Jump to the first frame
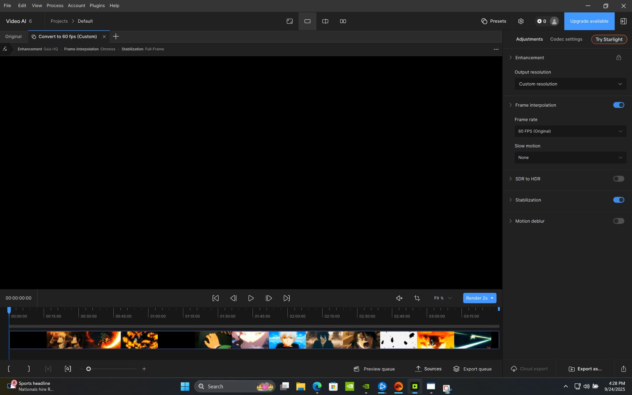Viewport: 632px width, 395px height. click(216, 298)
